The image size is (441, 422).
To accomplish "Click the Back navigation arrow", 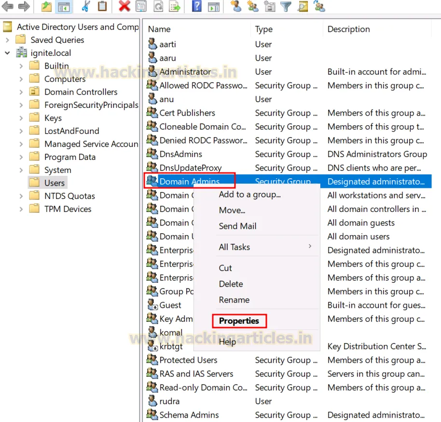I will (x=6, y=6).
